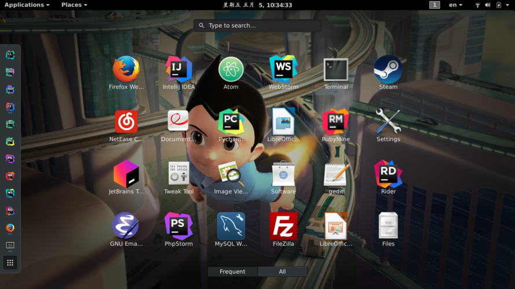This screenshot has width=515, height=289.
Task: Launch the LibreOffice app next to Files
Action: pyautogui.click(x=335, y=226)
